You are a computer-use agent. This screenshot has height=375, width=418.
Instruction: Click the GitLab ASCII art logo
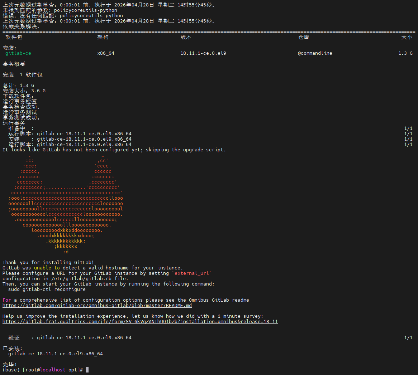66,204
